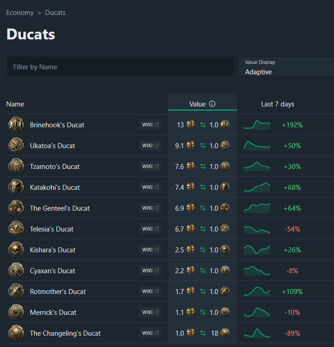Click the exchange arrows in Brinehook's Ducat row
This screenshot has width=334, height=347.
click(203, 125)
